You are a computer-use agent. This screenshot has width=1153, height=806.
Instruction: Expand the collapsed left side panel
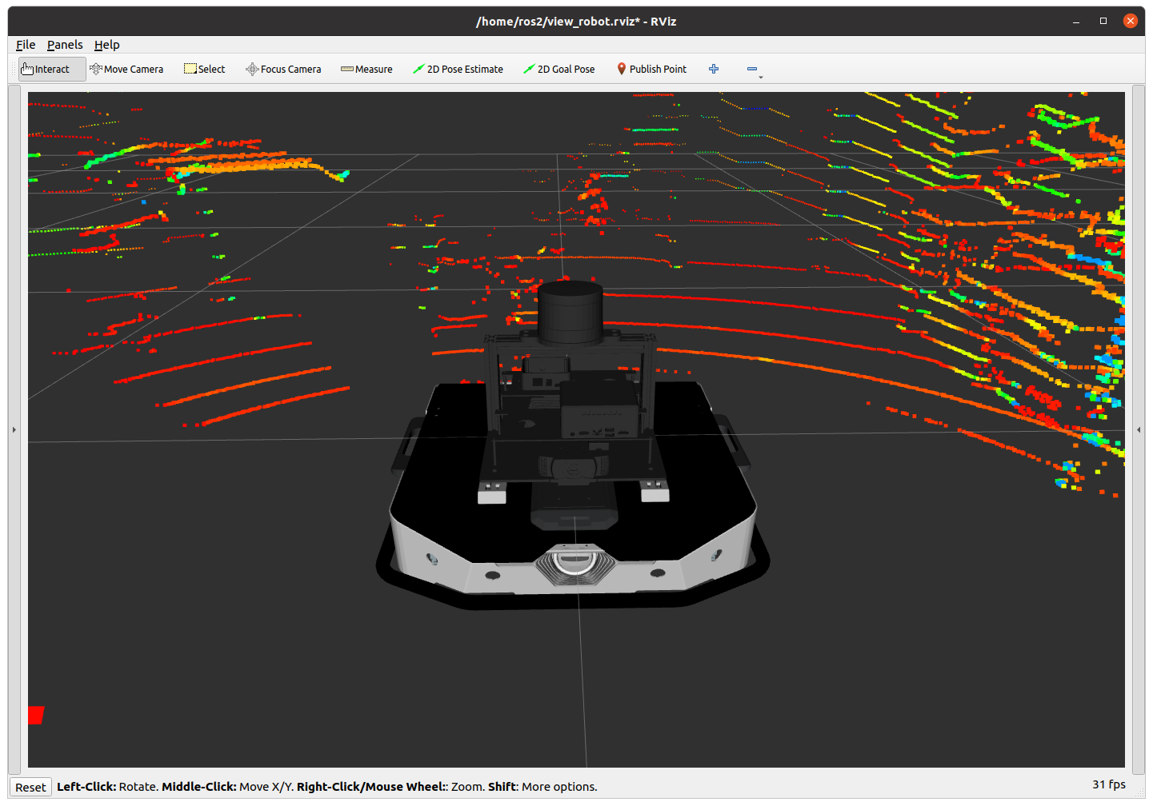(14, 430)
